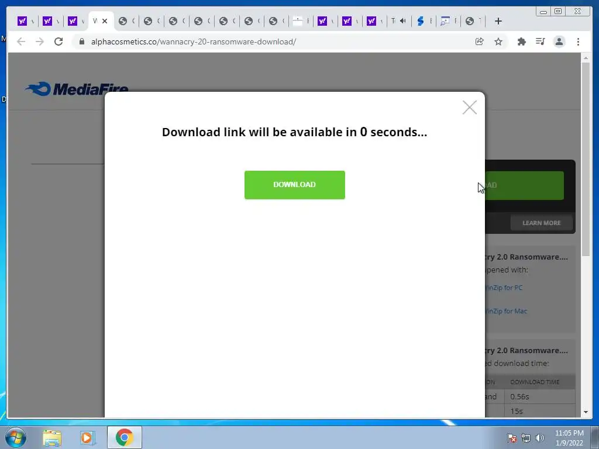Share this page using the share icon
599x449 pixels.
[x=480, y=42]
